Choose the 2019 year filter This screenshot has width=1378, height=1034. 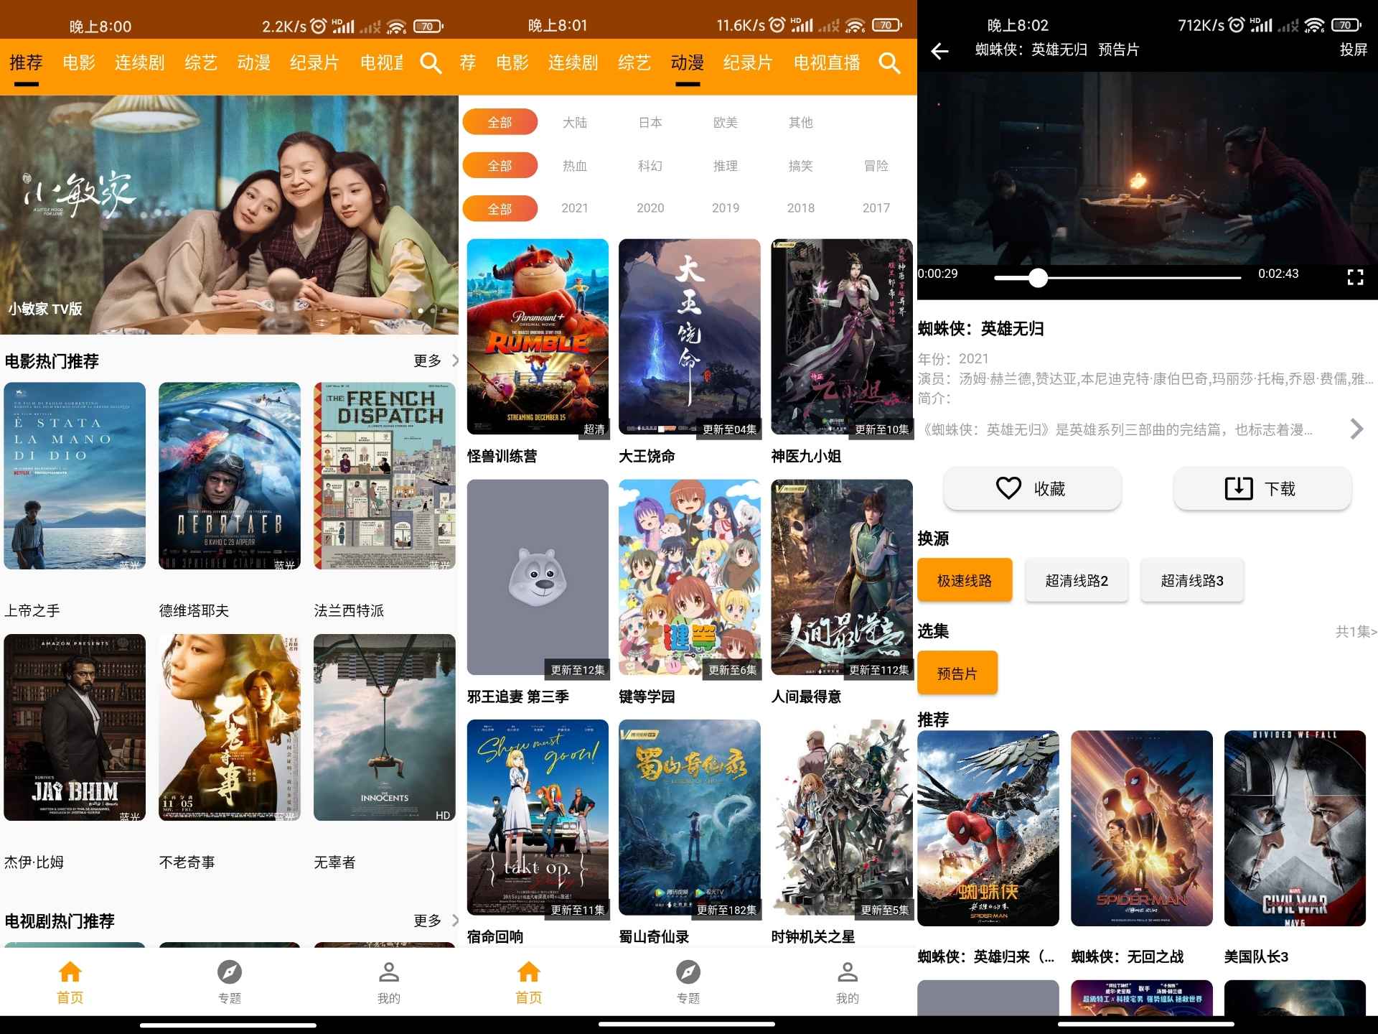click(x=726, y=208)
